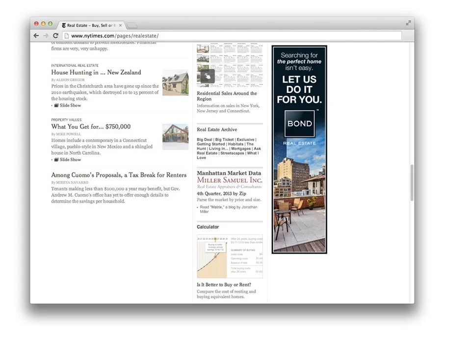Click the NYT favicon on the tab
Viewport: 471px width, 337px height.
(64, 25)
